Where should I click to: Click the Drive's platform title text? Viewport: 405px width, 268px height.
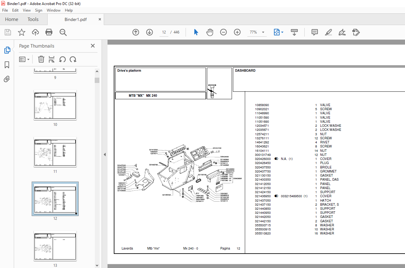[x=129, y=71]
